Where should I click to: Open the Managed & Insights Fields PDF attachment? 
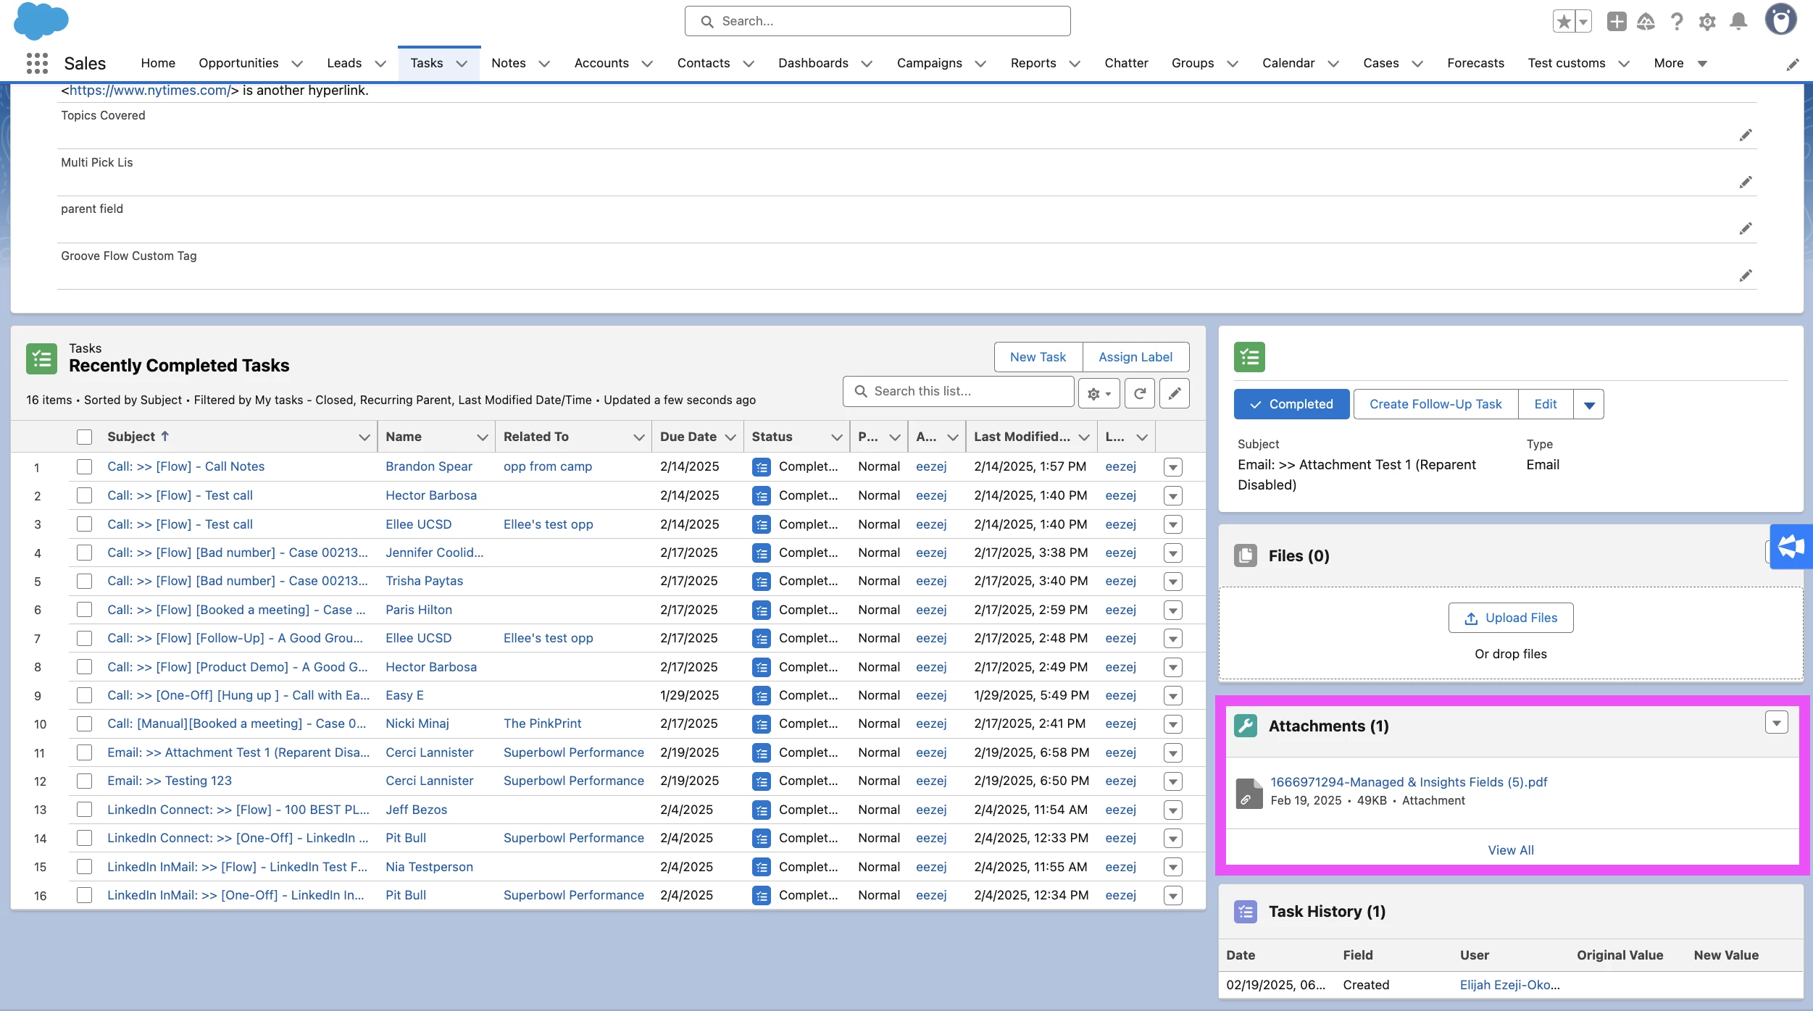pos(1408,782)
